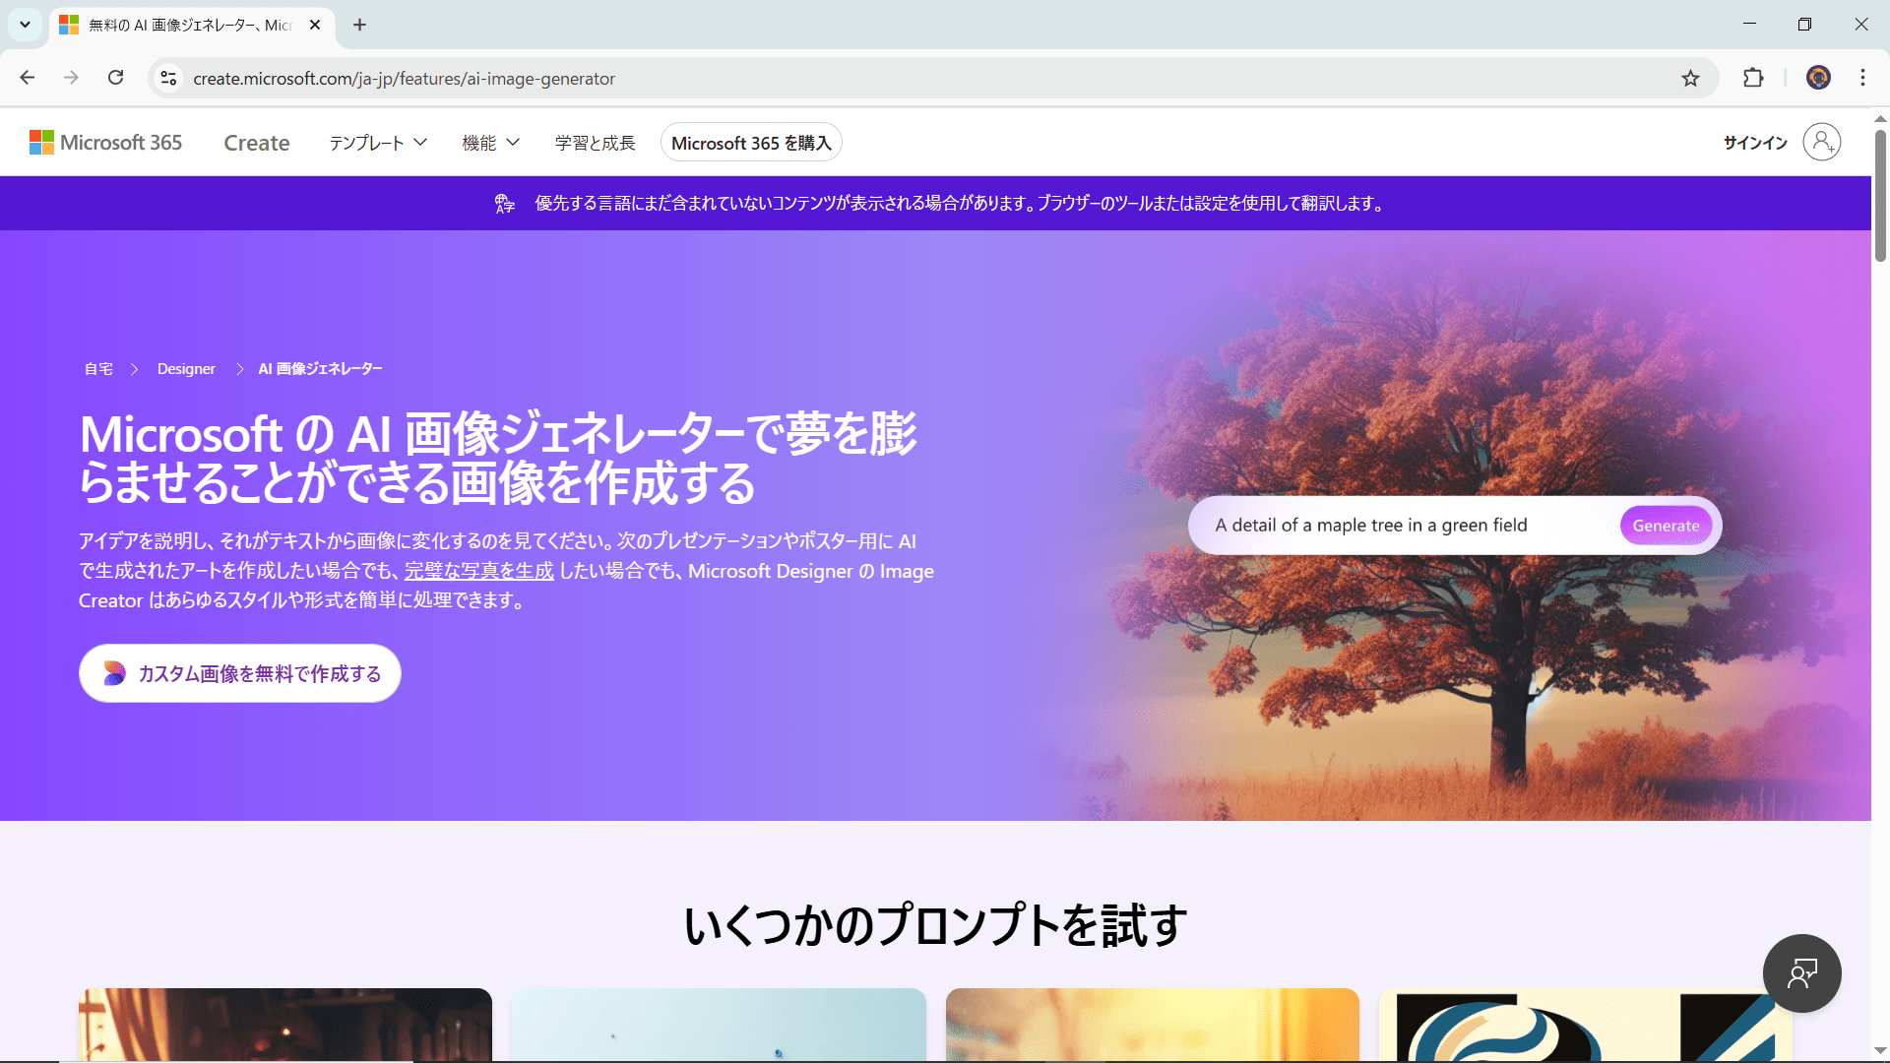1890x1063 pixels.
Task: Click the scrollbar down arrow
Action: 1880,1051
